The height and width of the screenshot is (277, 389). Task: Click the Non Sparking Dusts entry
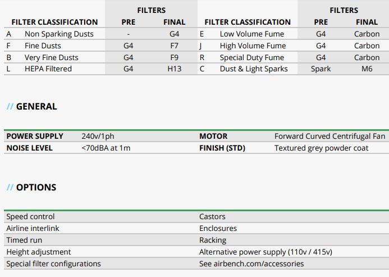59,34
